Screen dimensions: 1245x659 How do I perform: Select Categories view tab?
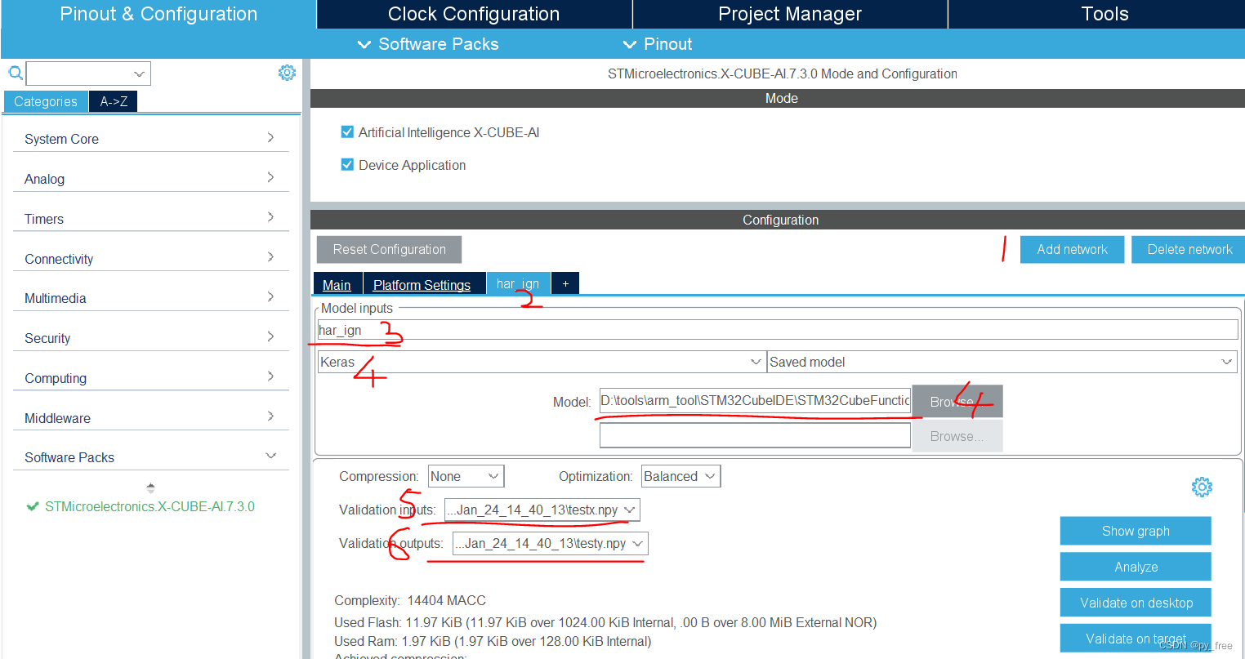[x=46, y=101]
